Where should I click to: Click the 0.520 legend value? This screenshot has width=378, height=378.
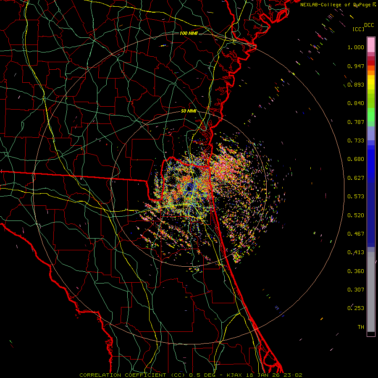pyautogui.click(x=356, y=215)
